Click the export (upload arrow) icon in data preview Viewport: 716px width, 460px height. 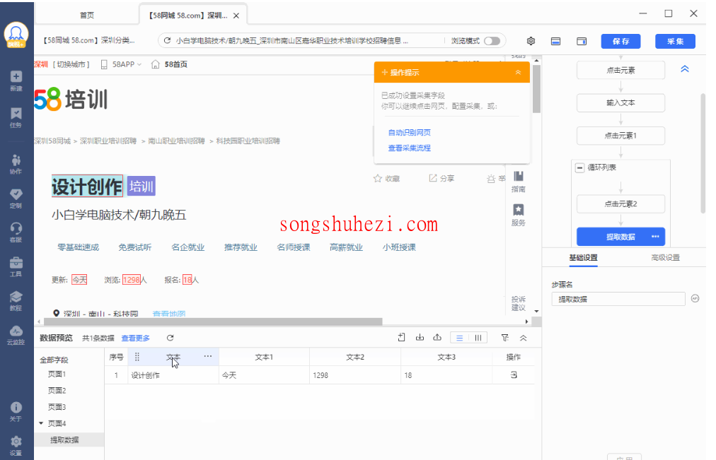(x=437, y=337)
